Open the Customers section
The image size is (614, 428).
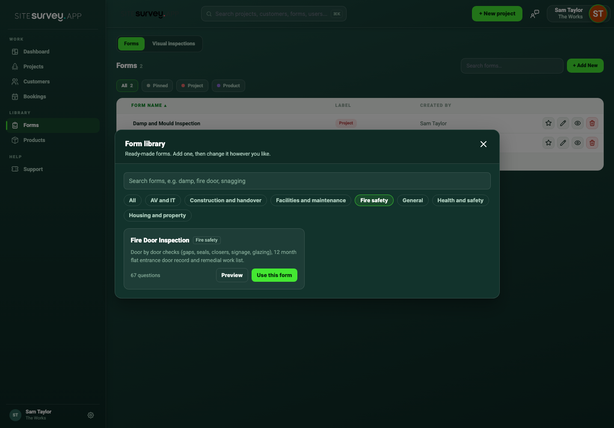tap(53, 82)
